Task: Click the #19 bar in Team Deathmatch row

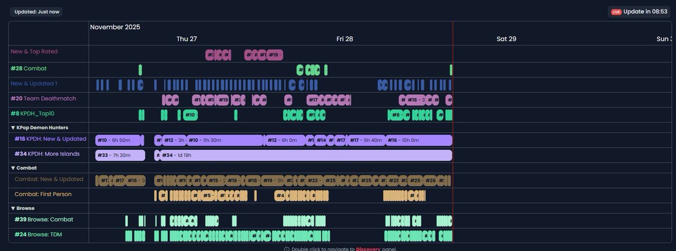Action: pyautogui.click(x=223, y=100)
